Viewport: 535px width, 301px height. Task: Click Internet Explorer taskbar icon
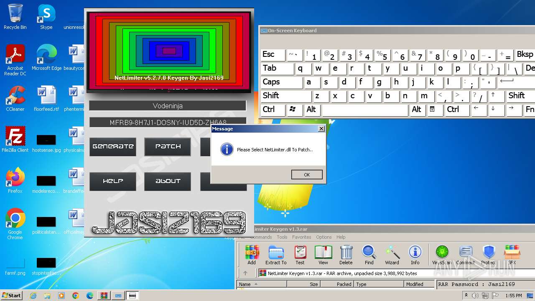point(33,296)
